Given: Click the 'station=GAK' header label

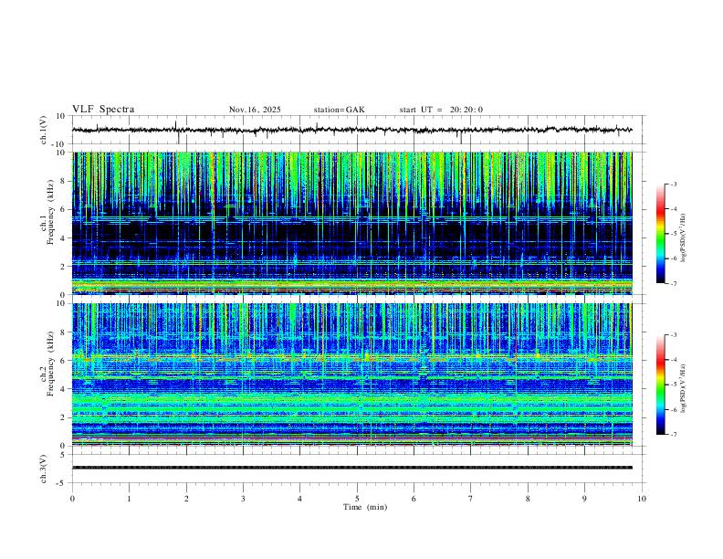Looking at the screenshot, I should tap(339, 110).
